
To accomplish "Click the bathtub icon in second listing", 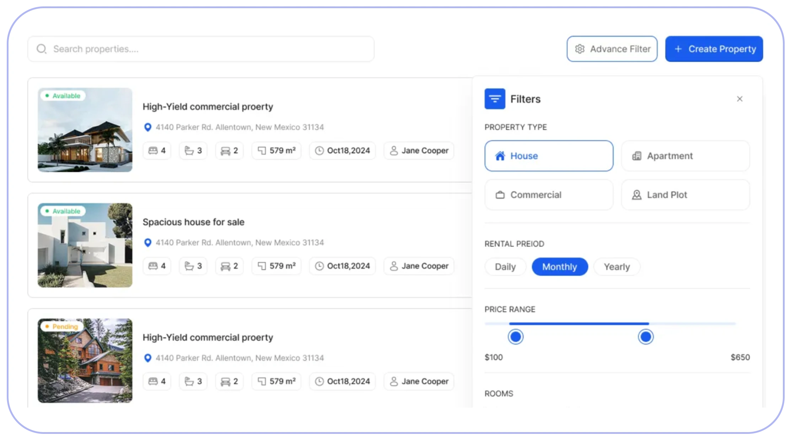I will 189,266.
